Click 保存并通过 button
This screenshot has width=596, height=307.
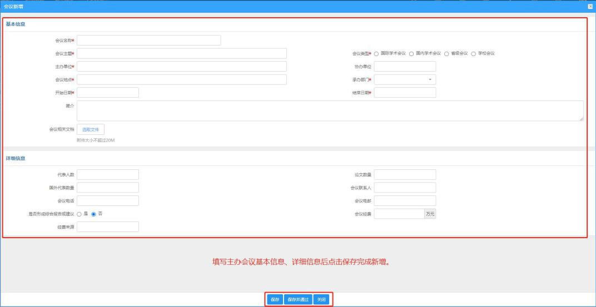click(x=299, y=299)
